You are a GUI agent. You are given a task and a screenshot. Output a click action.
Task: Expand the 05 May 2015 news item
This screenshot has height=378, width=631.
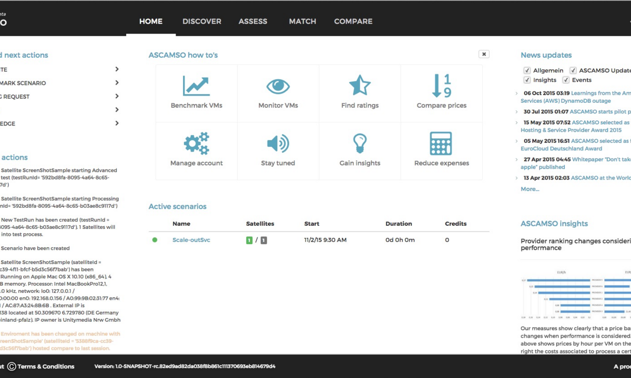[x=517, y=141]
